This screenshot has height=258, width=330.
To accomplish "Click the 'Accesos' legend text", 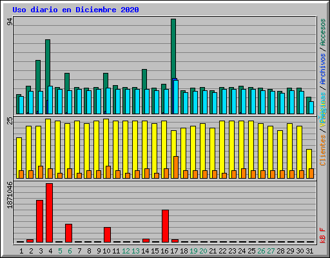I will pyautogui.click(x=323, y=32).
